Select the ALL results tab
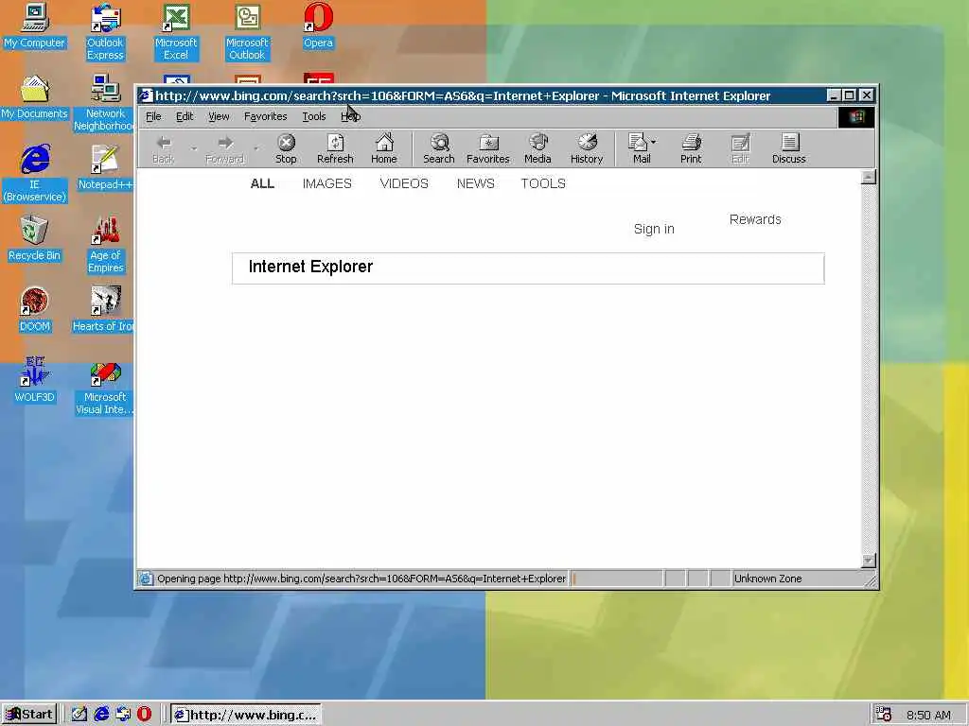The width and height of the screenshot is (969, 726). click(262, 183)
